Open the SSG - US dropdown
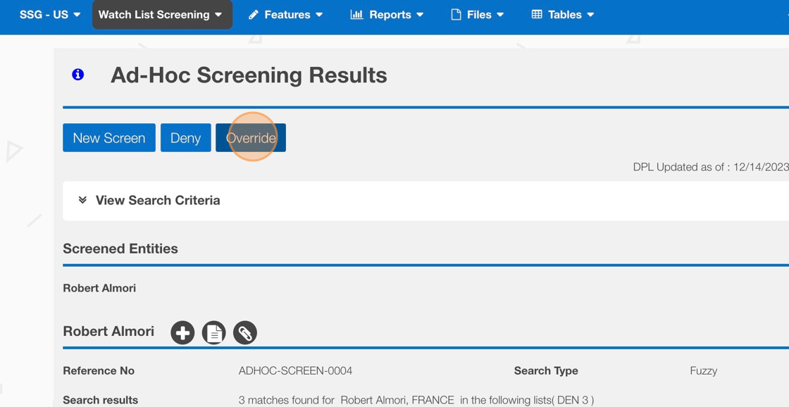The height and width of the screenshot is (407, 789). (49, 15)
